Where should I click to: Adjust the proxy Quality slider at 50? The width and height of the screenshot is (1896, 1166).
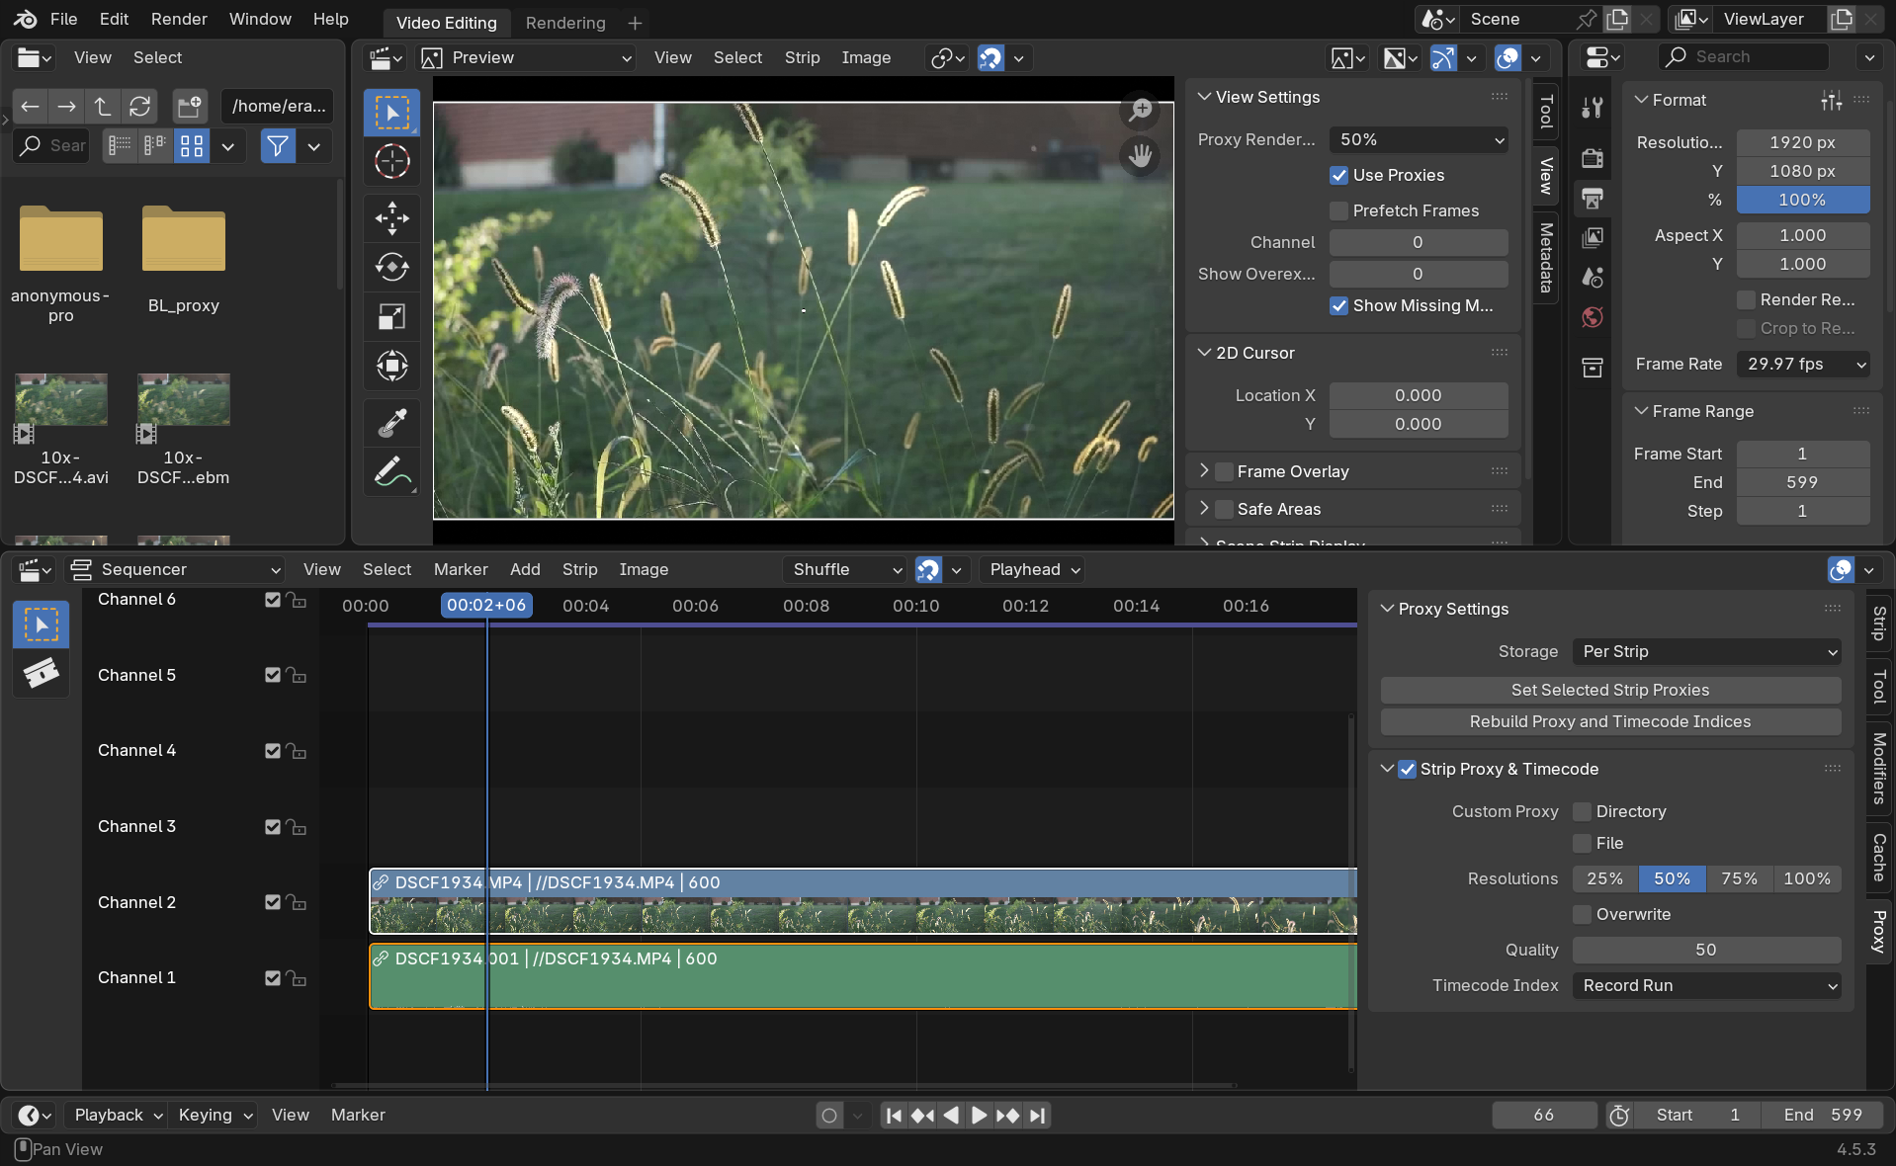(1707, 950)
